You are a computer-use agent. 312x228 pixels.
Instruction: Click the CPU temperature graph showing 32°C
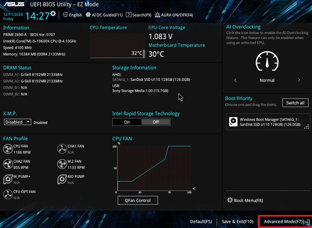coord(118,46)
